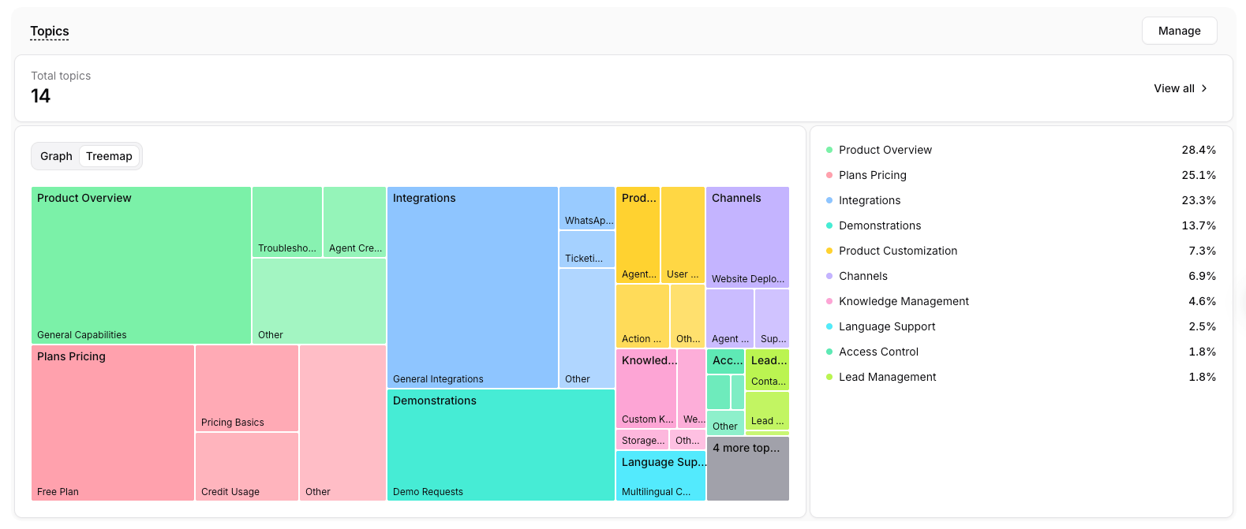Click the purple Agent tile in Channels
Screen dimensions: 1246x529
coord(730,319)
